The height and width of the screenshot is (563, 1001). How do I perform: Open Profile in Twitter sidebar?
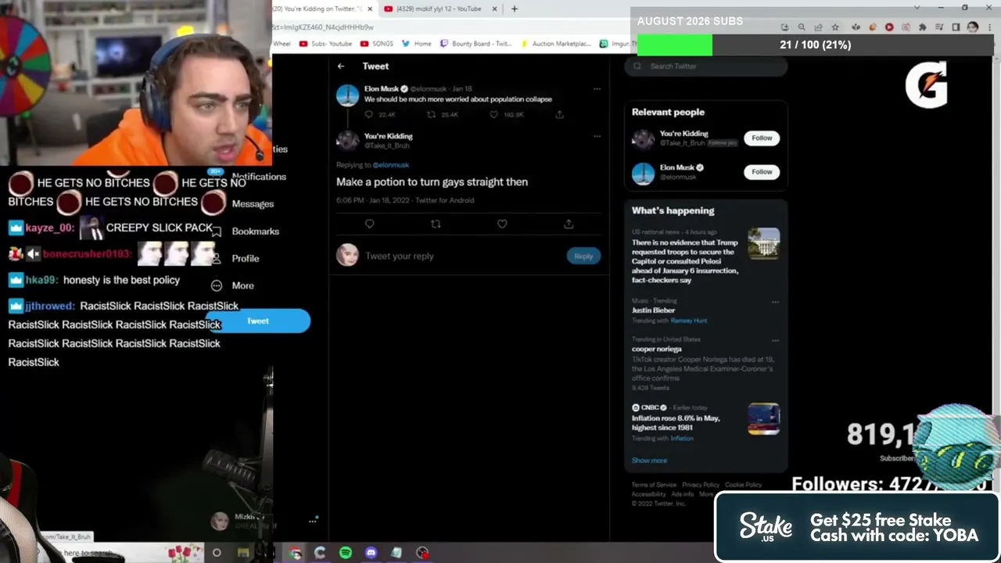[x=246, y=259]
